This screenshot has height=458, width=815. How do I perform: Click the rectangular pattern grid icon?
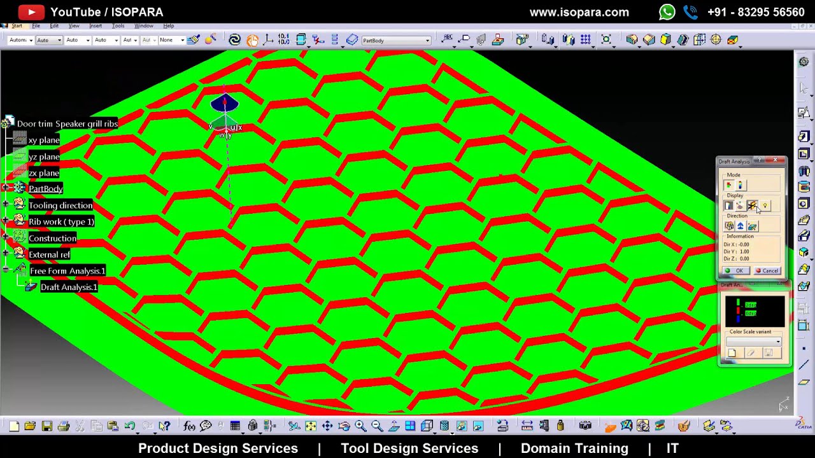point(585,40)
